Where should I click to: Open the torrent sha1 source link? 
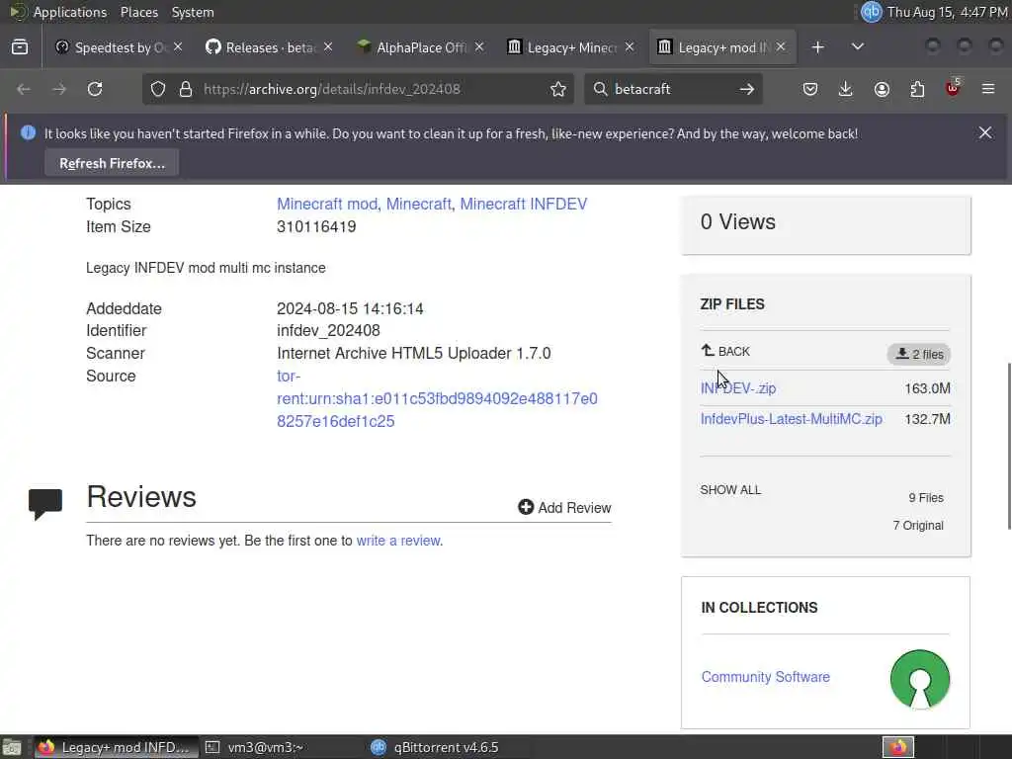tap(437, 398)
